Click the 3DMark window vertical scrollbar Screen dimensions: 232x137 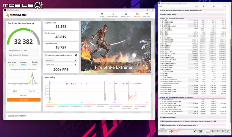(x=154, y=40)
